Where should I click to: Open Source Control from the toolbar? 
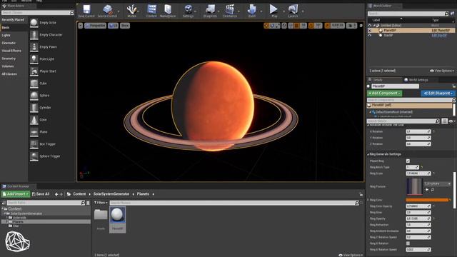pyautogui.click(x=108, y=9)
